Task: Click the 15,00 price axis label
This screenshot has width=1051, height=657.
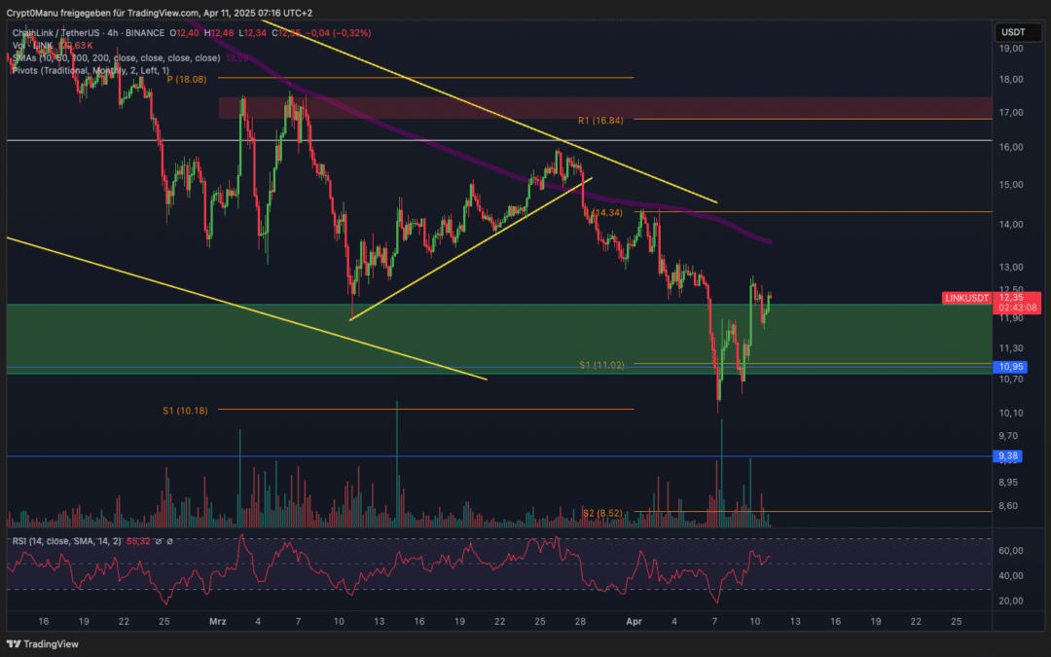Action: point(1011,185)
